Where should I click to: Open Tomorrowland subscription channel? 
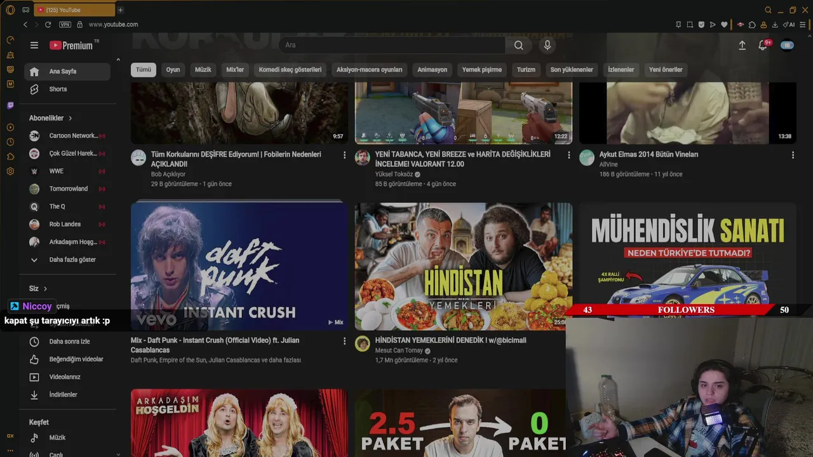click(67, 189)
